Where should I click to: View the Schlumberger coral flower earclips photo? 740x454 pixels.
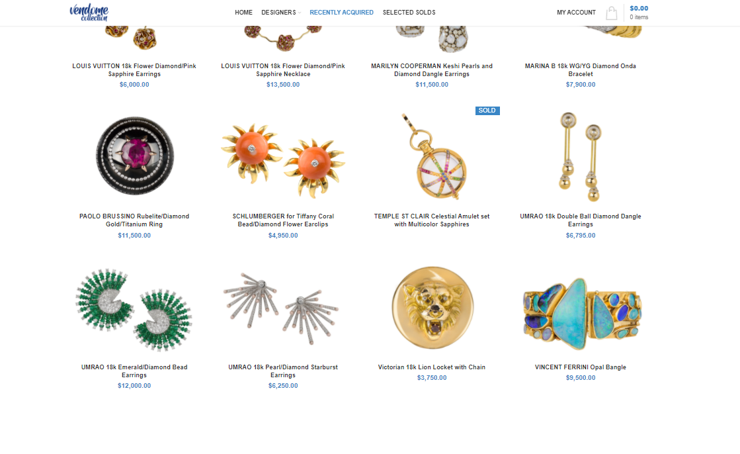click(x=283, y=159)
